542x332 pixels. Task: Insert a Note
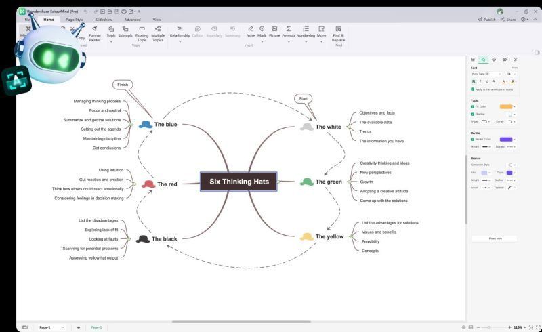251,32
